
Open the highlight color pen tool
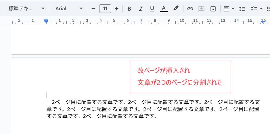point(176,8)
